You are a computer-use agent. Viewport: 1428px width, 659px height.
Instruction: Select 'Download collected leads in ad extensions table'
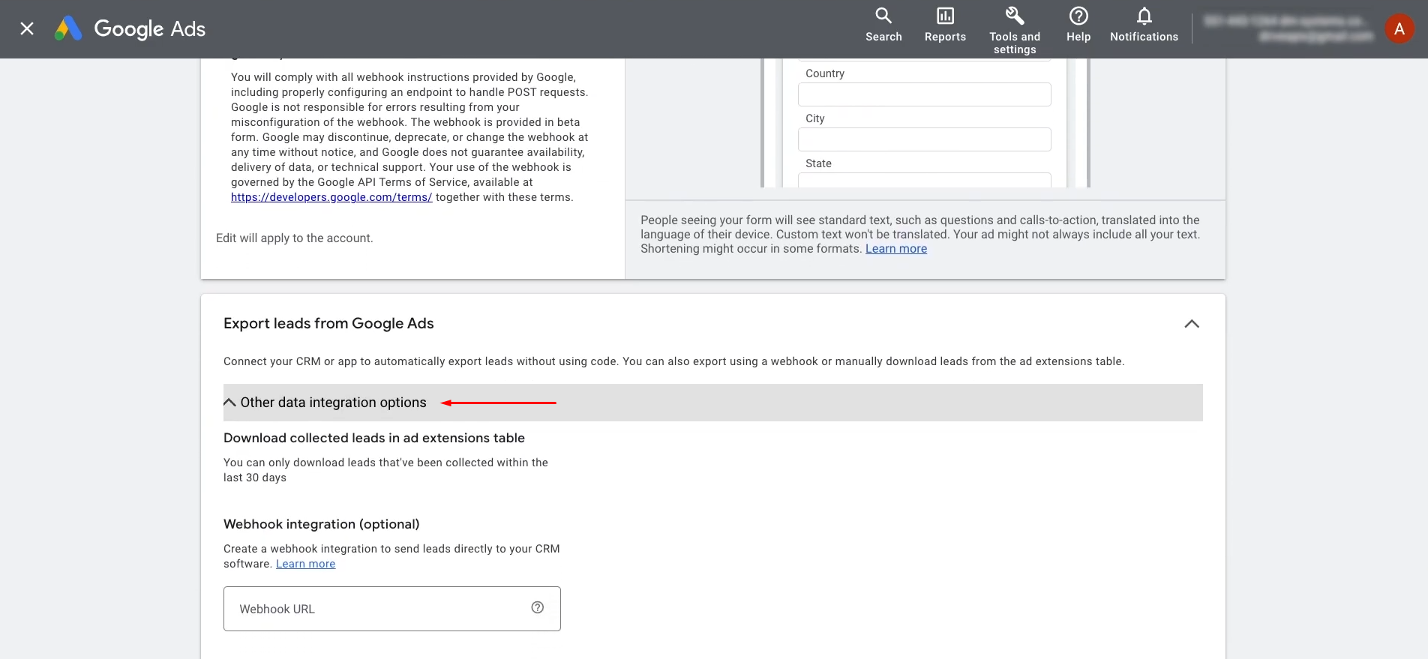(x=374, y=438)
